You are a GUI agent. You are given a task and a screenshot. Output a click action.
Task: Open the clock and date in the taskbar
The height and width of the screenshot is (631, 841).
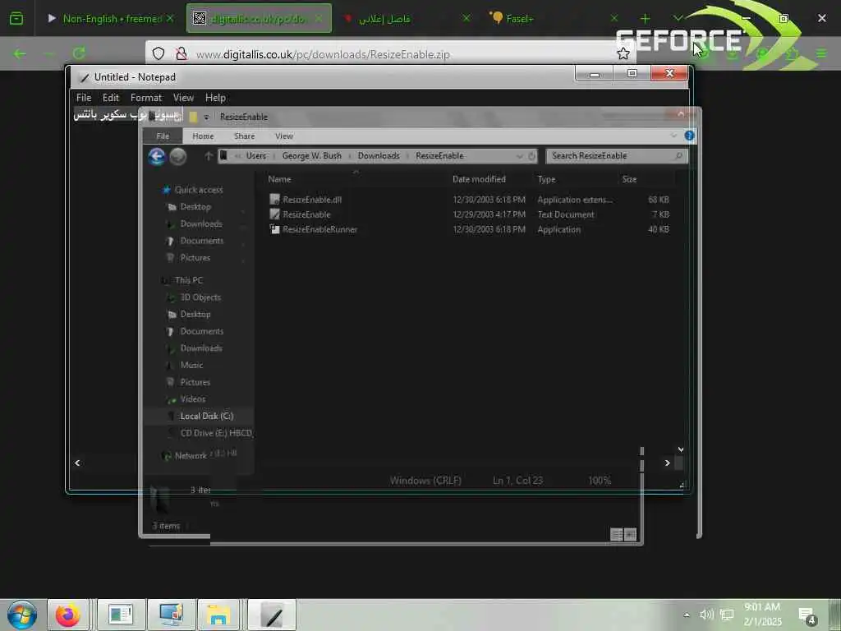click(762, 615)
